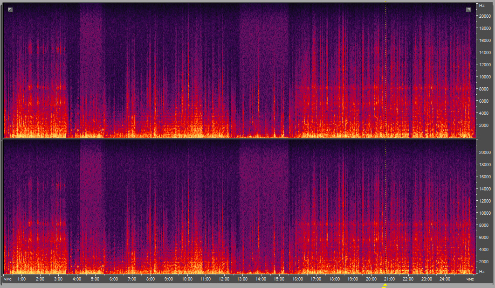Screen dimensions: 495x288
Task: Click 2000 on the lower channel frequency scale
Action: click(x=484, y=262)
